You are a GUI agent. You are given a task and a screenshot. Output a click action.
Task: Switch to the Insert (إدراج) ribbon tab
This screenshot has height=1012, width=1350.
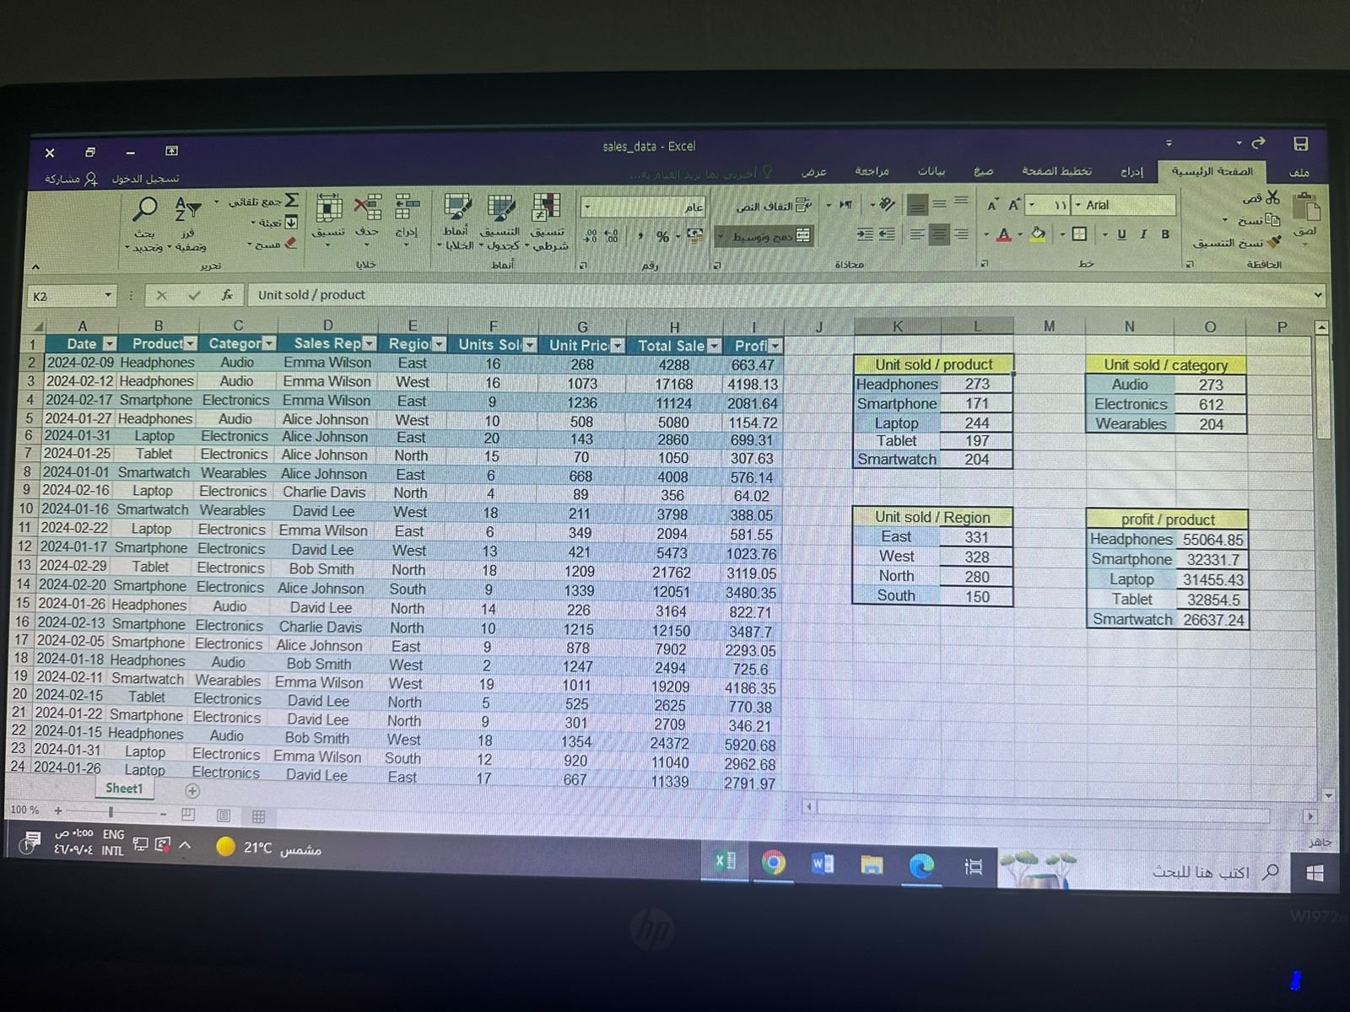tap(1131, 171)
